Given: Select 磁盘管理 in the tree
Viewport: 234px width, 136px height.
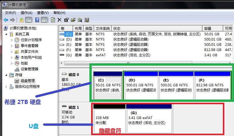Looking at the screenshot, I should (x=28, y=81).
